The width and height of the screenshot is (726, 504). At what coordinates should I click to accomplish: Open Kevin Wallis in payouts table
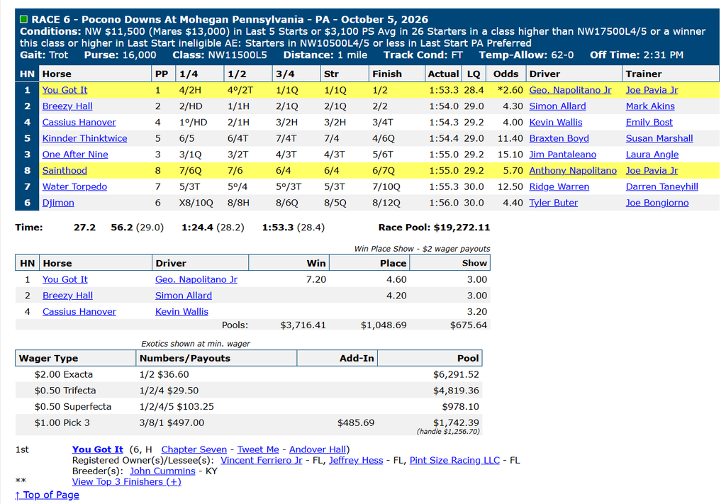tap(181, 312)
